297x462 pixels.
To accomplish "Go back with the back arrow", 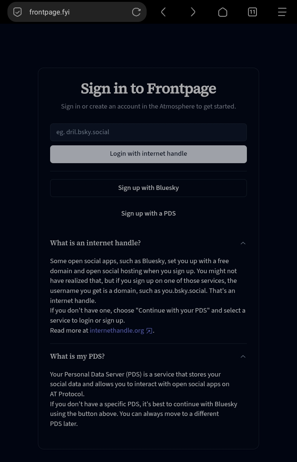I will (163, 12).
